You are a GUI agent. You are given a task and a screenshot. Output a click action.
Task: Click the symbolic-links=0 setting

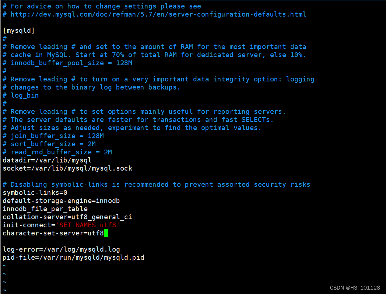point(35,193)
